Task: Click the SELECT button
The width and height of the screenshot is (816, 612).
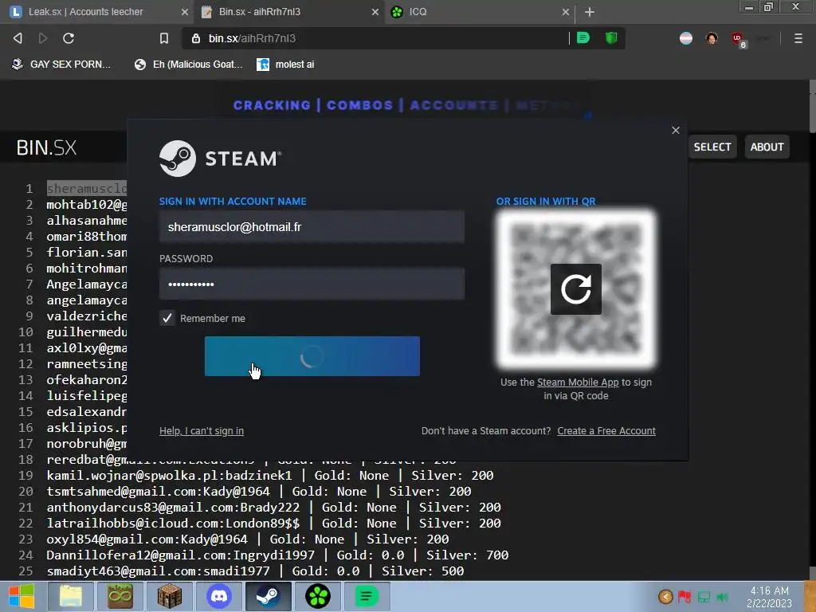Action: pos(712,147)
